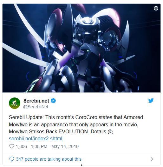Click the word 'CoroCoro' in the tweet
Screen dimensions: 163x167
[86, 117]
